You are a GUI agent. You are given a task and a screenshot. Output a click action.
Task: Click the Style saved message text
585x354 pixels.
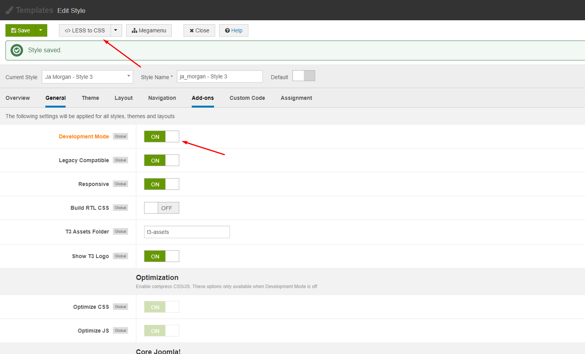pyautogui.click(x=45, y=50)
